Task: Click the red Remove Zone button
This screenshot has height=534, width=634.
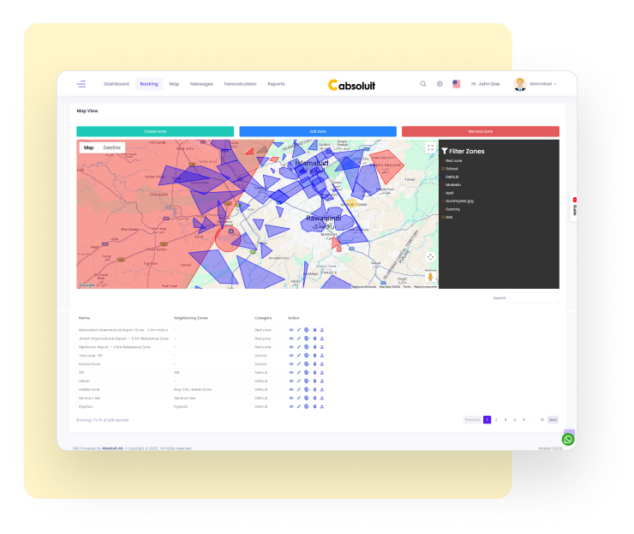Action: (x=481, y=131)
